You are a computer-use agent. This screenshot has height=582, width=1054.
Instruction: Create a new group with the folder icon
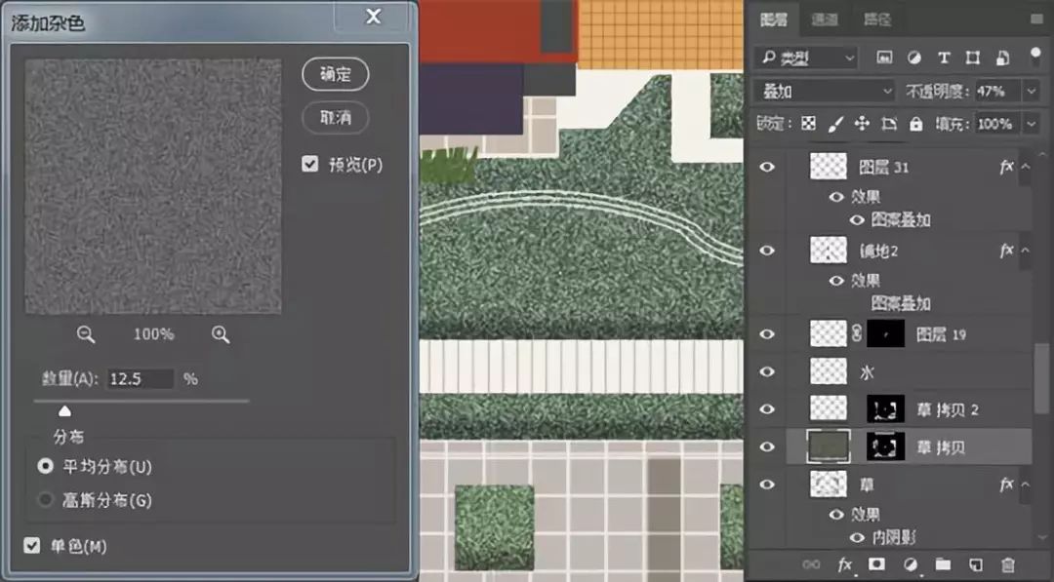click(943, 563)
